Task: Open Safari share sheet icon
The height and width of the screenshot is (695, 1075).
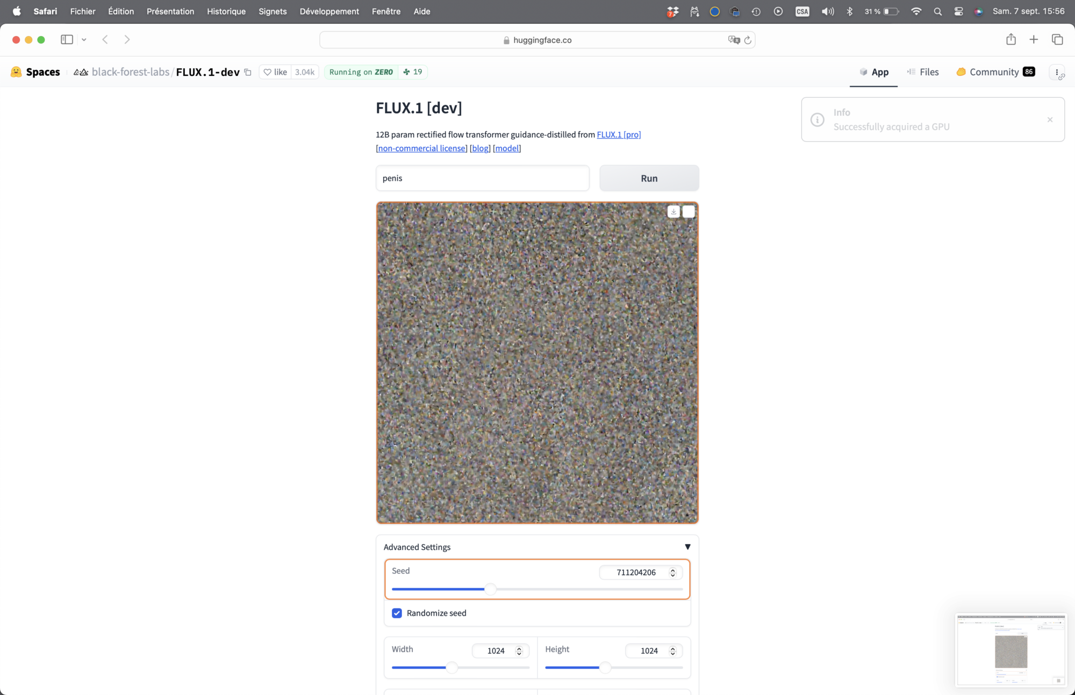Action: click(1011, 39)
